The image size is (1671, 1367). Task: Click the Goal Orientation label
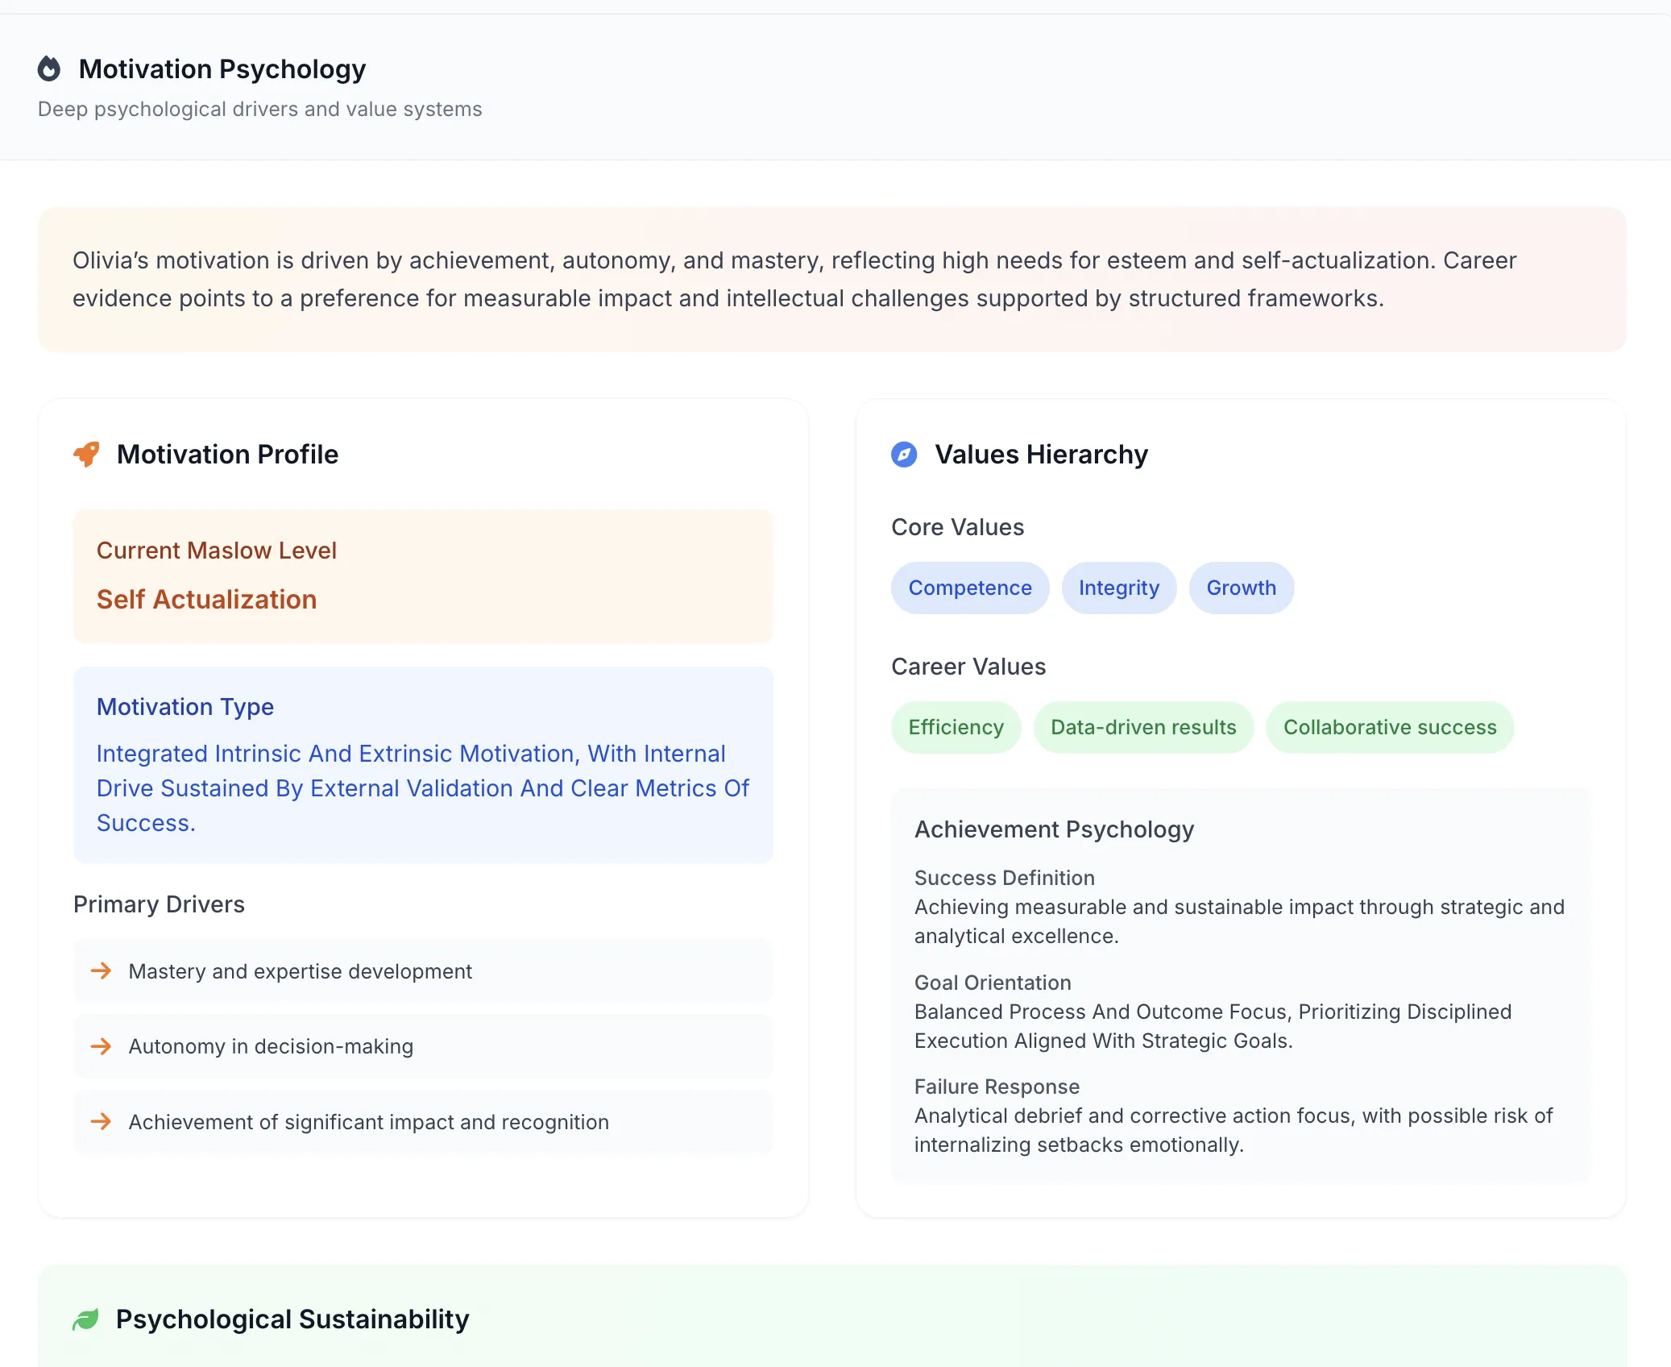pyautogui.click(x=993, y=983)
